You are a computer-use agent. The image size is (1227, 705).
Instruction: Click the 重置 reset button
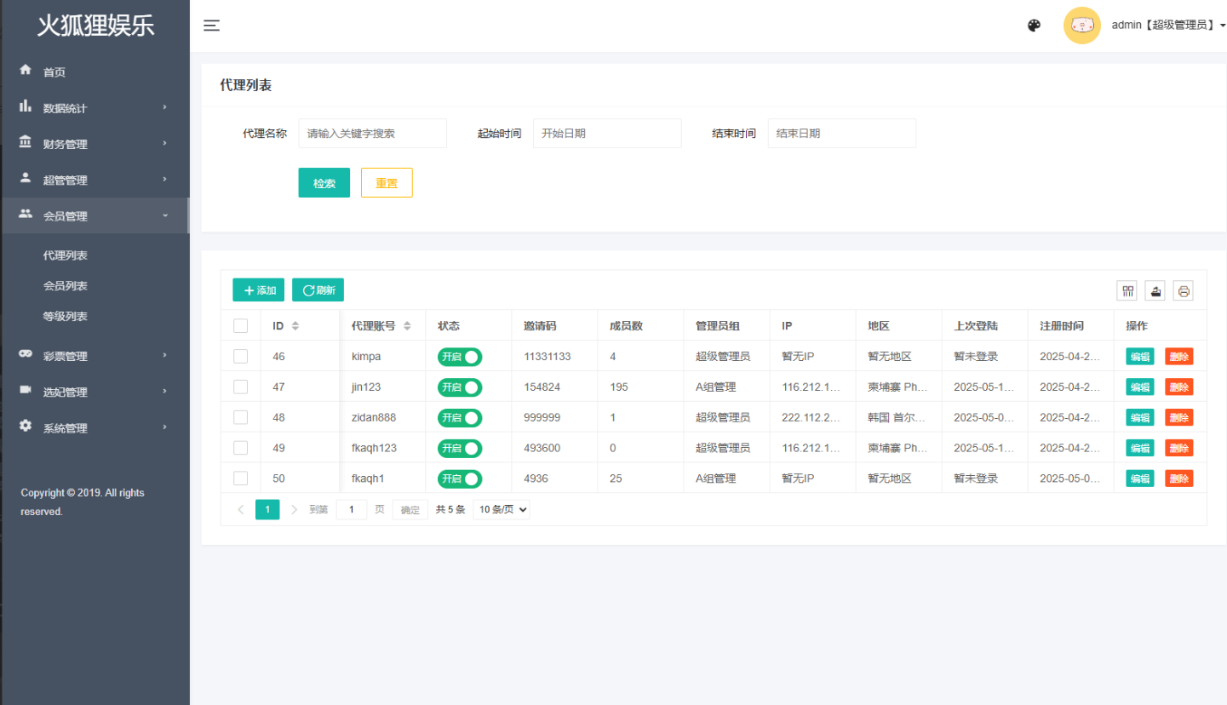coord(387,183)
